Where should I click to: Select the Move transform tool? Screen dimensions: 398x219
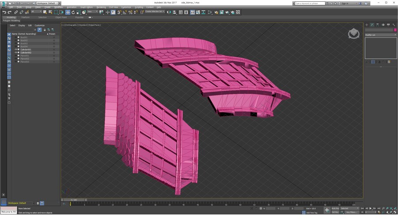pyautogui.click(x=68, y=12)
